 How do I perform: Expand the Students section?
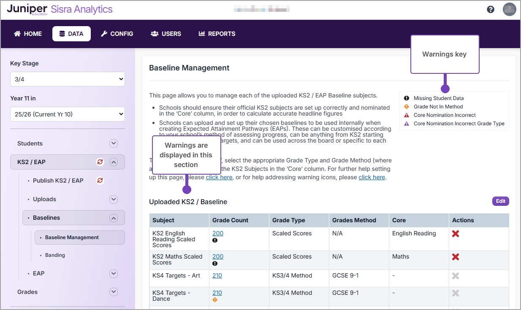pyautogui.click(x=113, y=143)
